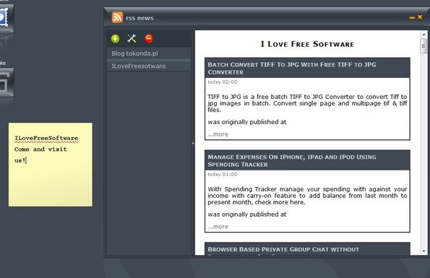Click the blue stamp icon on left edge
430x278 pixels.
[4, 18]
